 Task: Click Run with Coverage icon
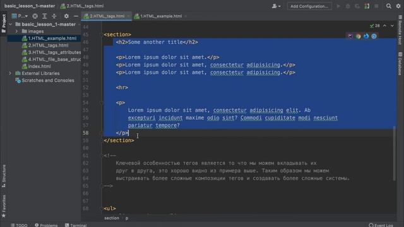[357, 6]
